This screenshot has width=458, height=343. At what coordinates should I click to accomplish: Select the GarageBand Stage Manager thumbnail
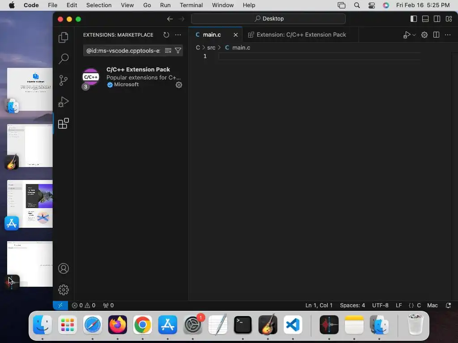click(30, 146)
